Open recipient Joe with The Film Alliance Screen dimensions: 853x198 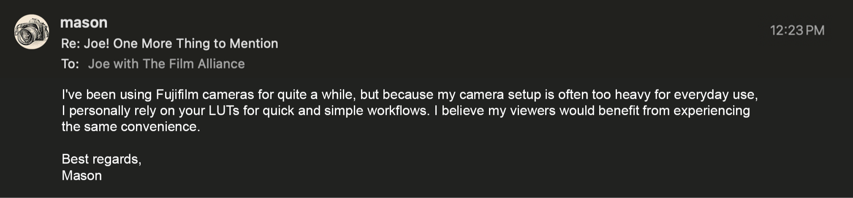(x=166, y=64)
